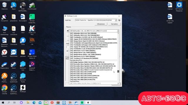Open the дипломы folder on the desktop
This screenshot has width=188, height=105.
[23, 53]
